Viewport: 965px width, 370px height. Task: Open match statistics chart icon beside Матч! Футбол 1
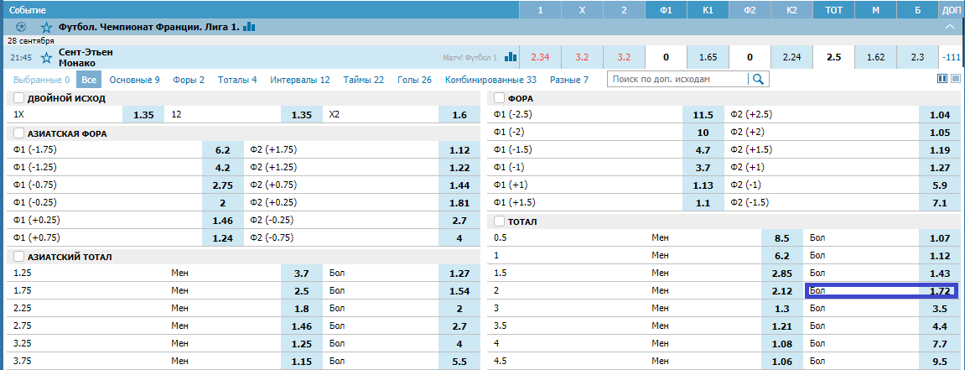(511, 57)
